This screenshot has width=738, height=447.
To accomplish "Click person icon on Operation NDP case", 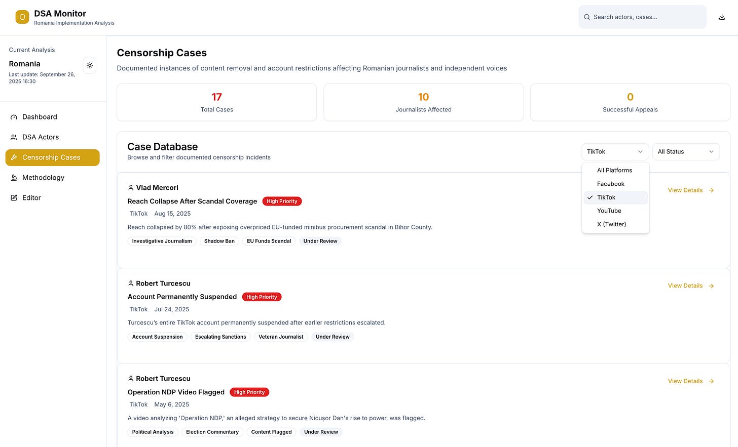I will click(x=131, y=379).
